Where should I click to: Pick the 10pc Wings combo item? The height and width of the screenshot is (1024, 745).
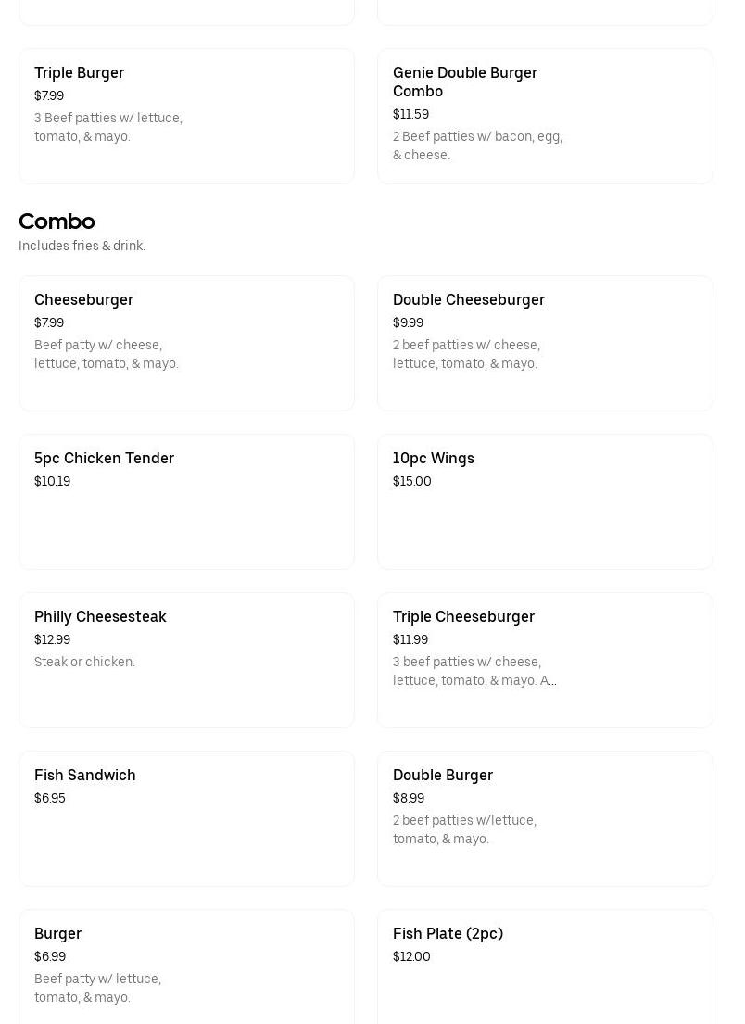[x=545, y=501]
